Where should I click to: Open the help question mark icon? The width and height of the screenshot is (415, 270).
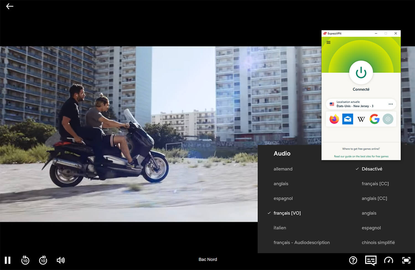tap(353, 260)
